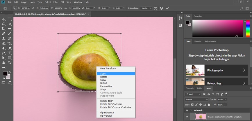Open the Opacity slider dropdown arrow

pos(225,100)
